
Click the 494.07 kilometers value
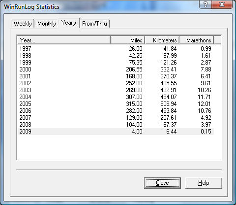tap(169, 97)
